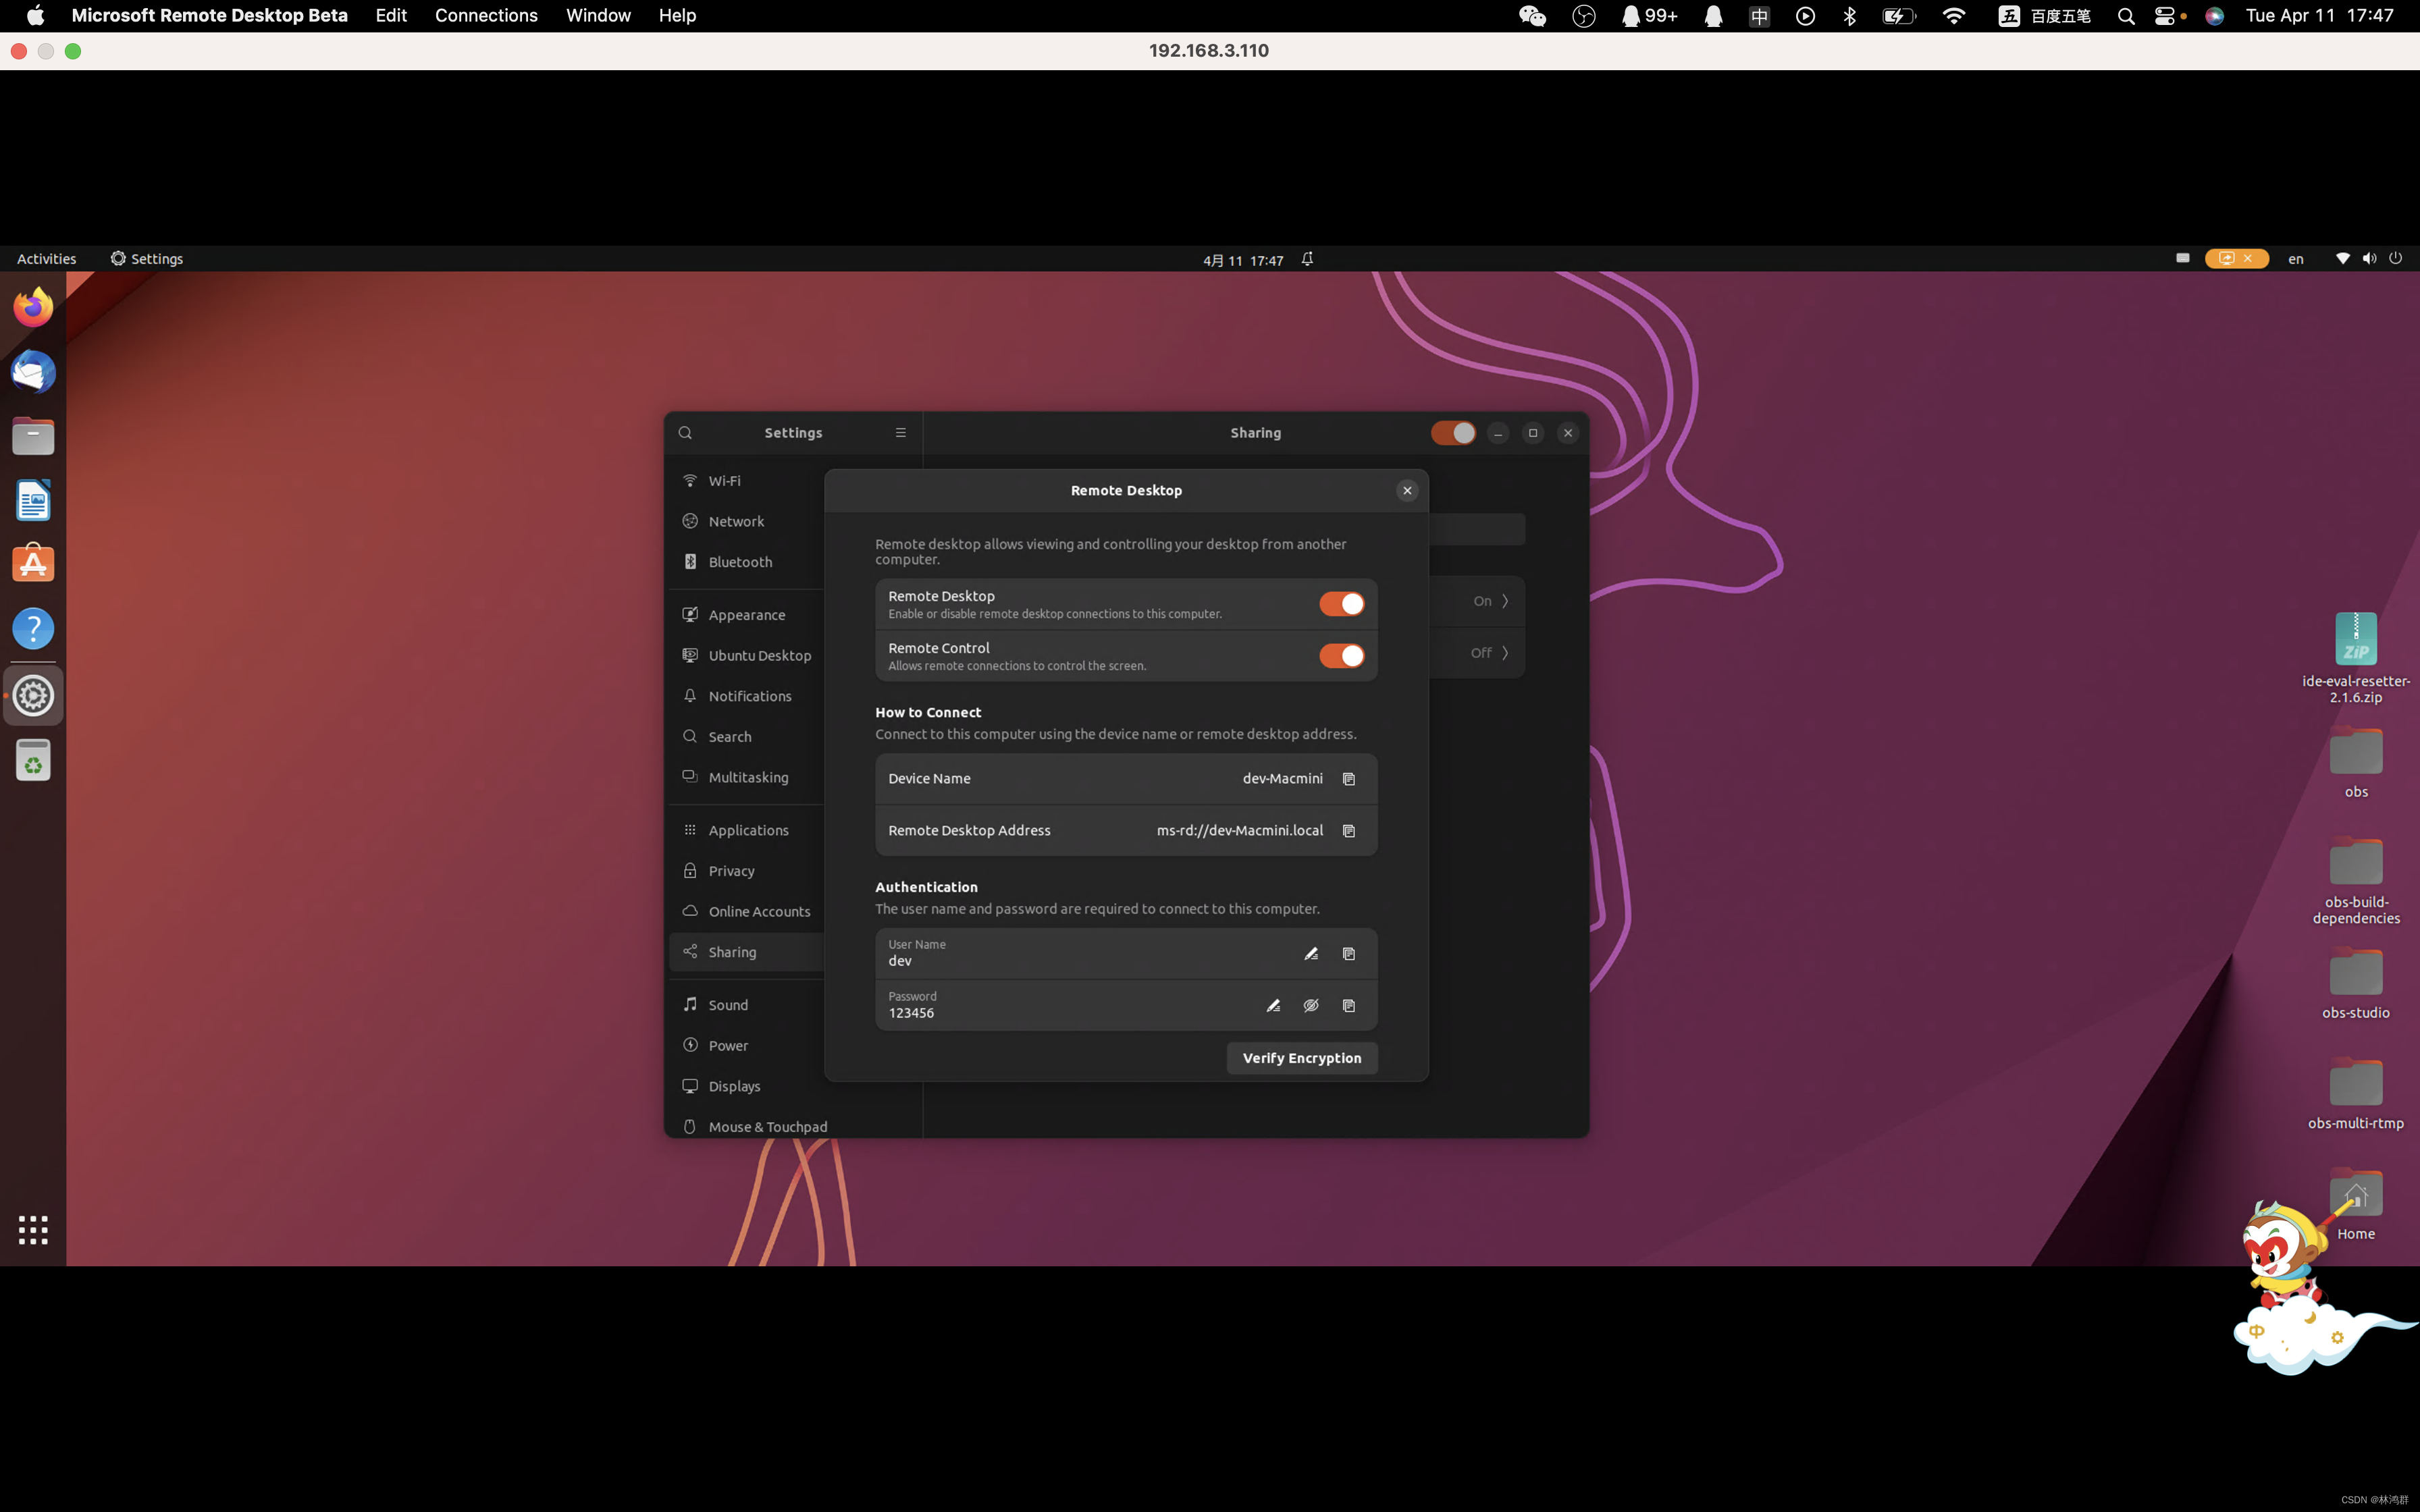Edit the password using the pencil icon

point(1273,1005)
